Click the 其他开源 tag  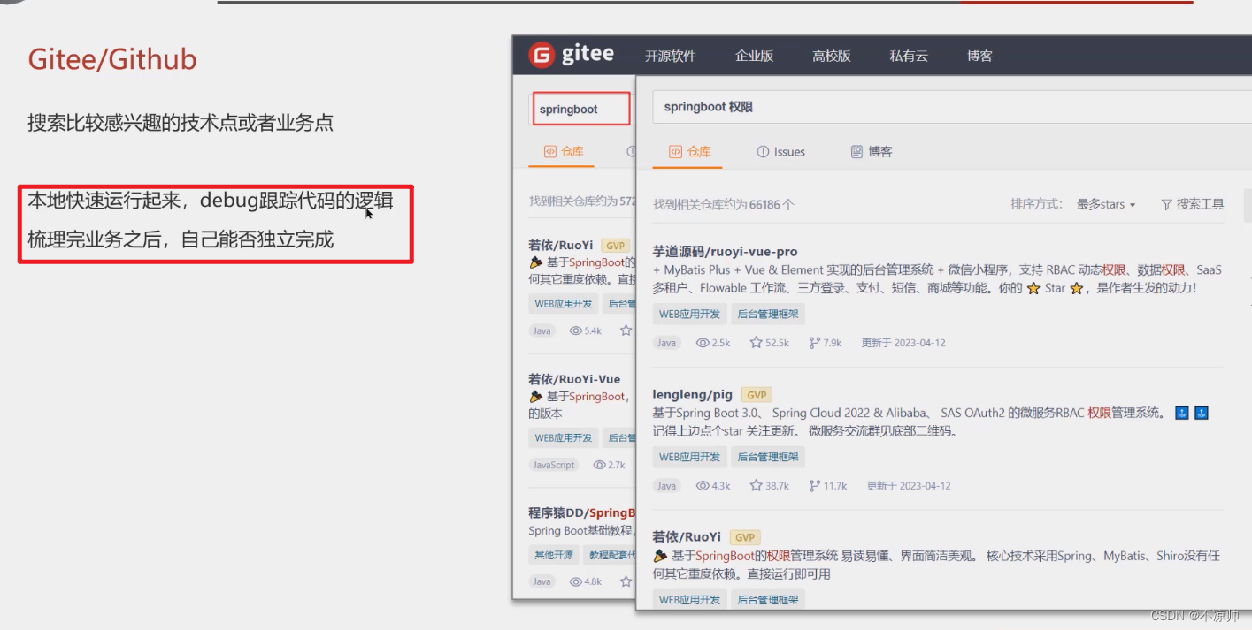tap(554, 555)
